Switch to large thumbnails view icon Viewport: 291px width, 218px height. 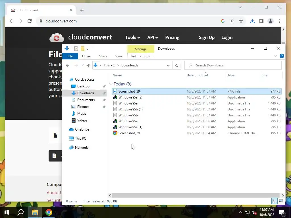(x=281, y=201)
